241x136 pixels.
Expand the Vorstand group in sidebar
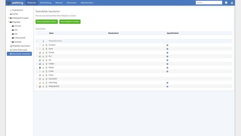pos(11,42)
